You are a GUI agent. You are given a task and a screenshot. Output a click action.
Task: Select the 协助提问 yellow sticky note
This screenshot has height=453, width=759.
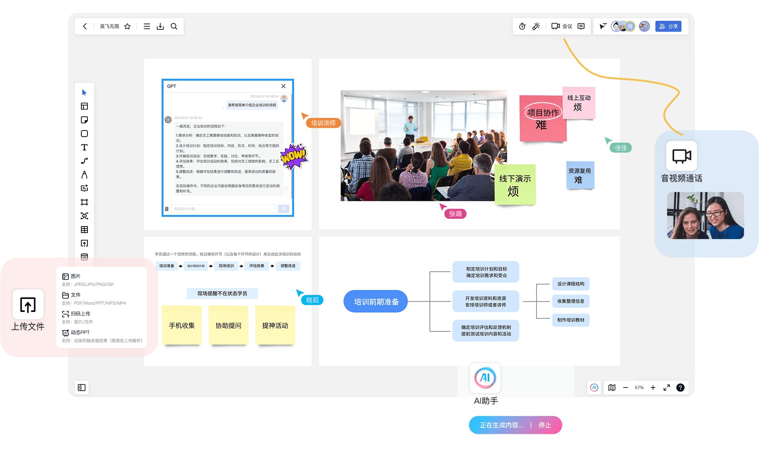[x=229, y=325]
